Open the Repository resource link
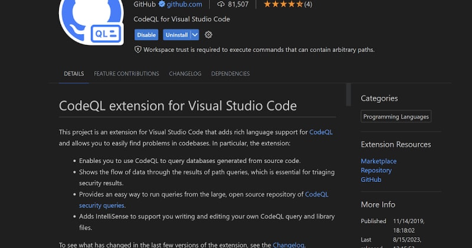This screenshot has width=472, height=248. [376, 170]
